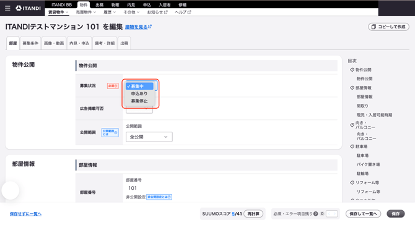Click the ITANDI logo
This screenshot has height=225, width=415.
(x=28, y=8)
